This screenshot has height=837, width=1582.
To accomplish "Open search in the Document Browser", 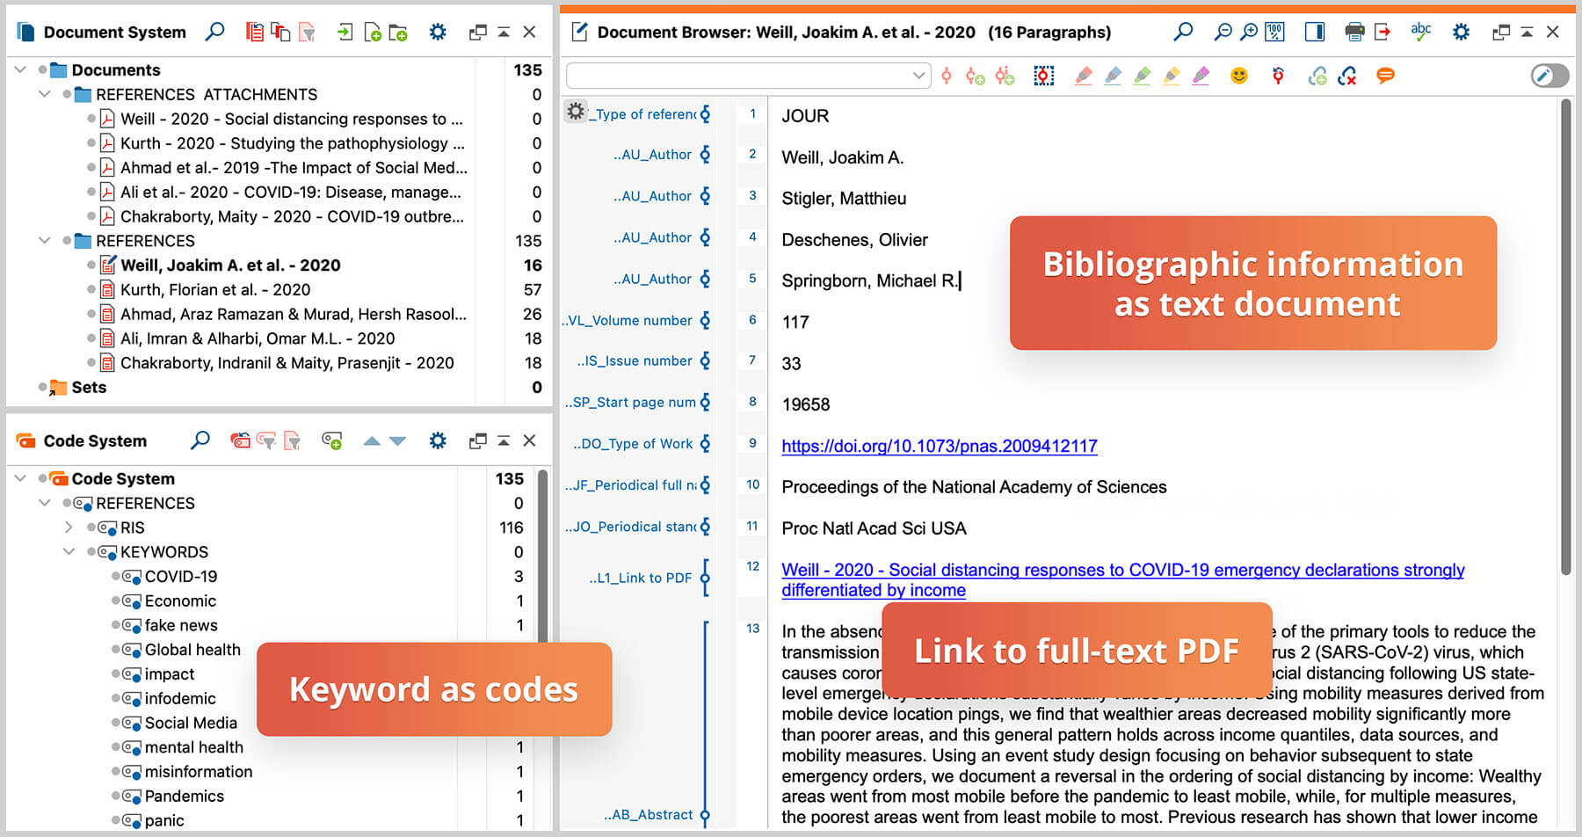I will click(1183, 32).
